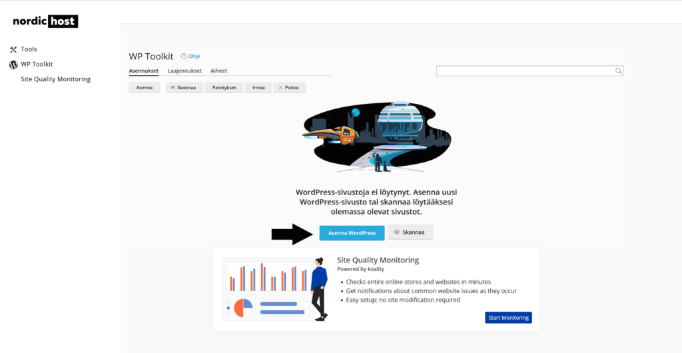
Task: Switch to the Asennukset tab
Action: (143, 71)
